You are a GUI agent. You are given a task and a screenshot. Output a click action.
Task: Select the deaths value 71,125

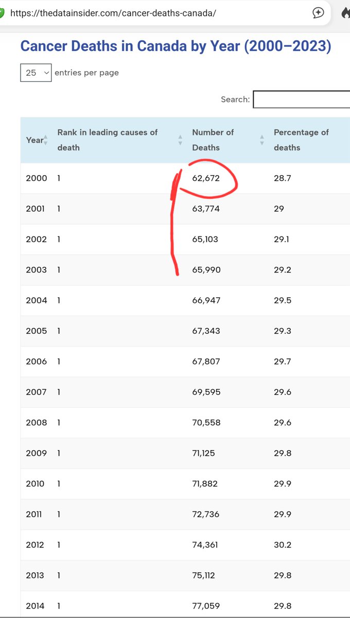pos(204,453)
